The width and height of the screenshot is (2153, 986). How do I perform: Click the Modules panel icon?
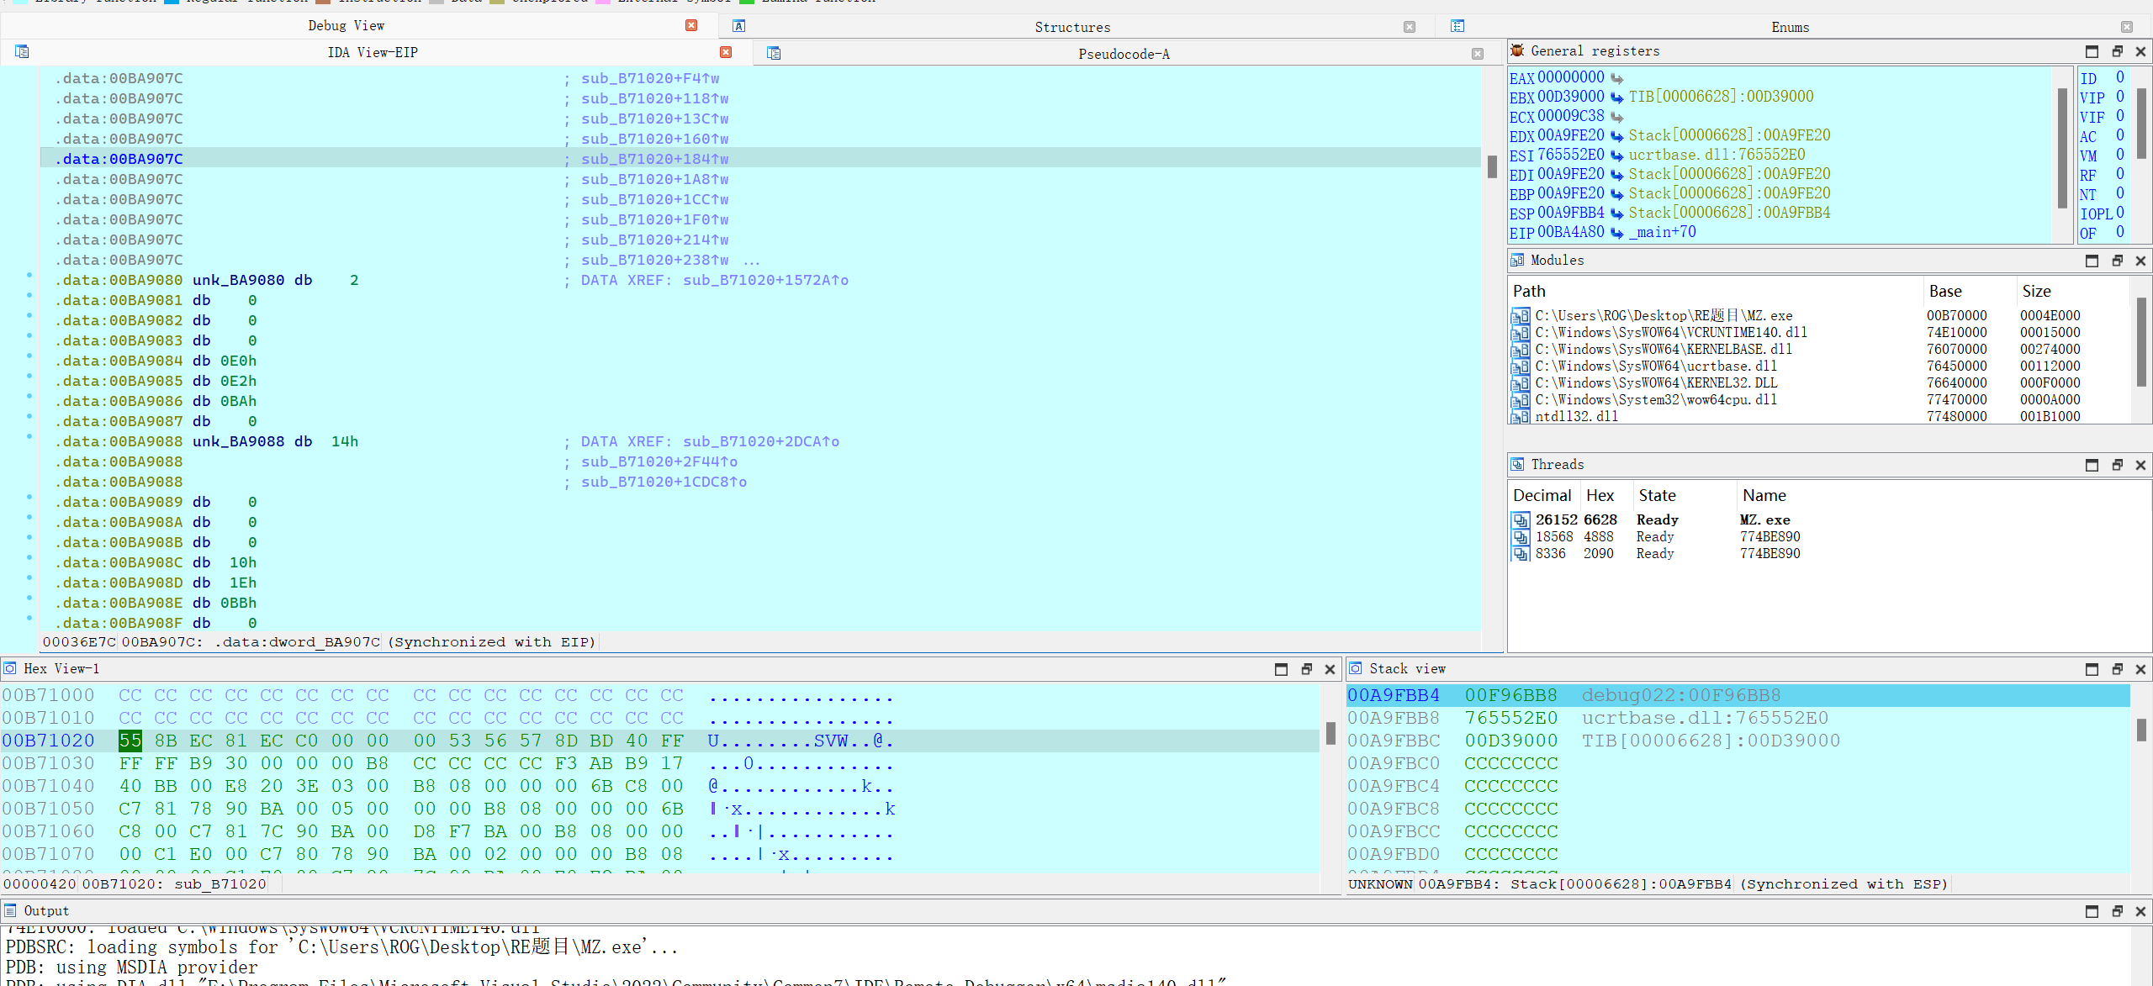[1517, 260]
